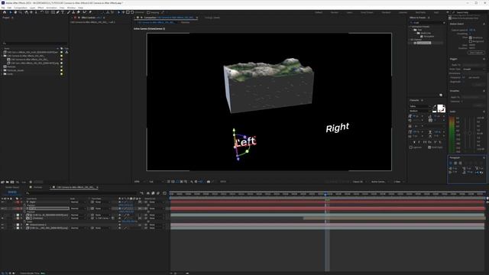Toggle the Wireframe checkbox in Motion Sketch
Screen dimensions: 489x275
click(471, 37)
